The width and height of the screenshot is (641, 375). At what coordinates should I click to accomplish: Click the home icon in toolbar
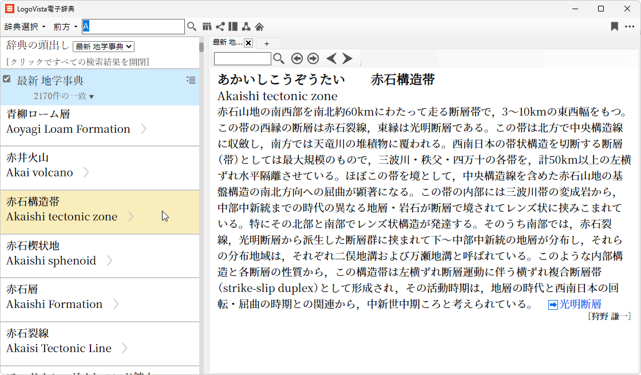[259, 26]
